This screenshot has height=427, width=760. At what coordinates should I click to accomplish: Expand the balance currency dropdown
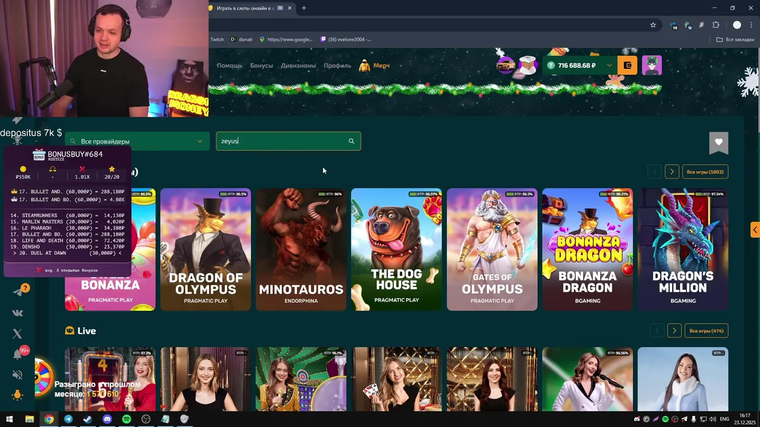[609, 65]
